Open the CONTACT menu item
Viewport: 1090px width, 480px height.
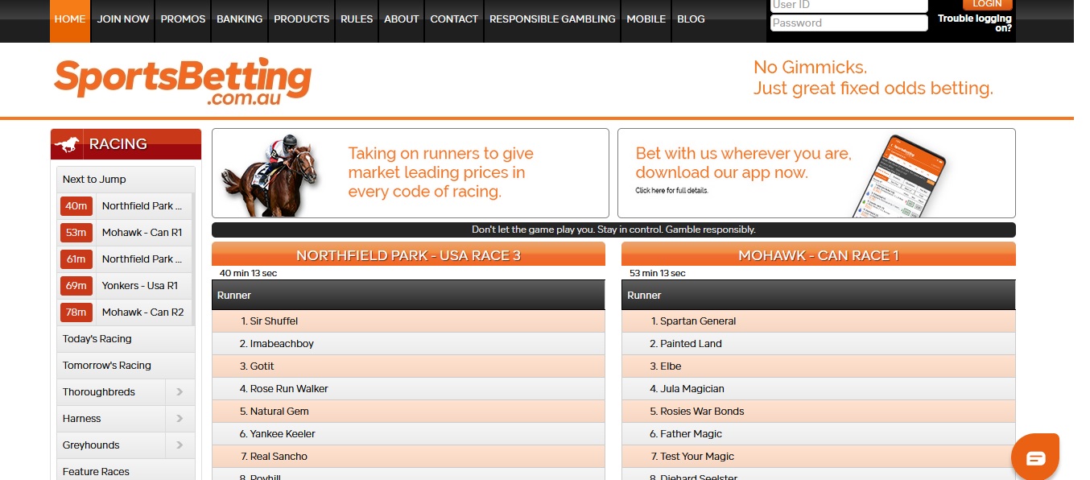point(454,19)
